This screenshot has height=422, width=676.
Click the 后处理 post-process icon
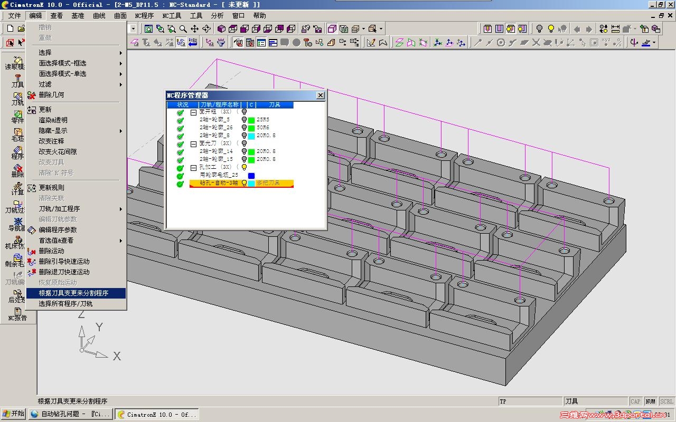click(17, 295)
